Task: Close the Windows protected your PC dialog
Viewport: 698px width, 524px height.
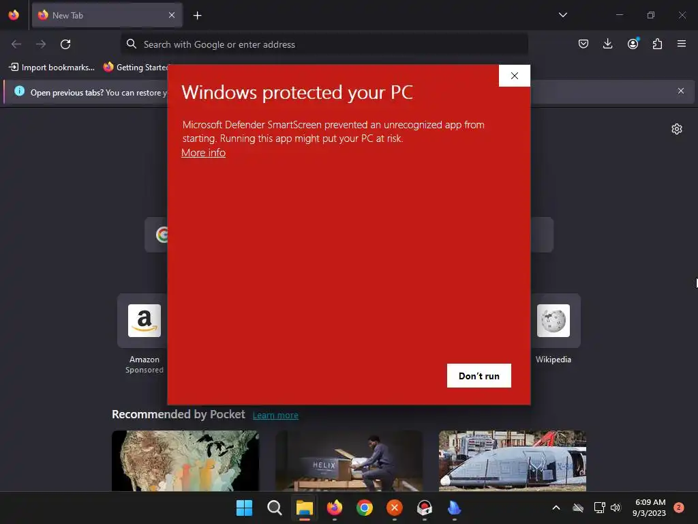Action: [x=515, y=76]
